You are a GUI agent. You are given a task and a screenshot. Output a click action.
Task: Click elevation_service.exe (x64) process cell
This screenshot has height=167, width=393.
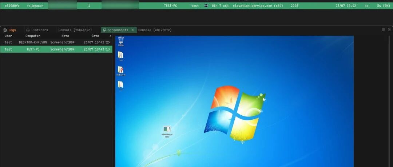[x=258, y=5]
